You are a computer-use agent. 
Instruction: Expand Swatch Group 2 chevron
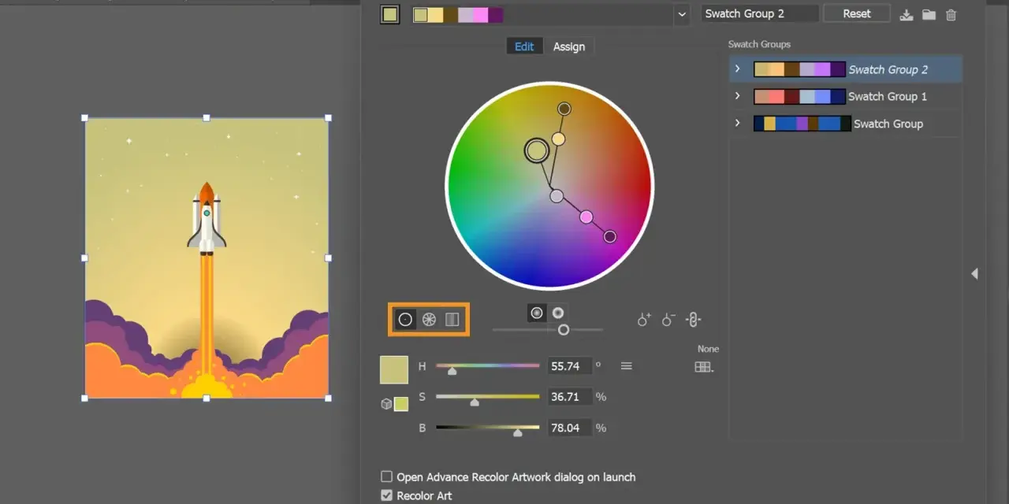pos(738,69)
